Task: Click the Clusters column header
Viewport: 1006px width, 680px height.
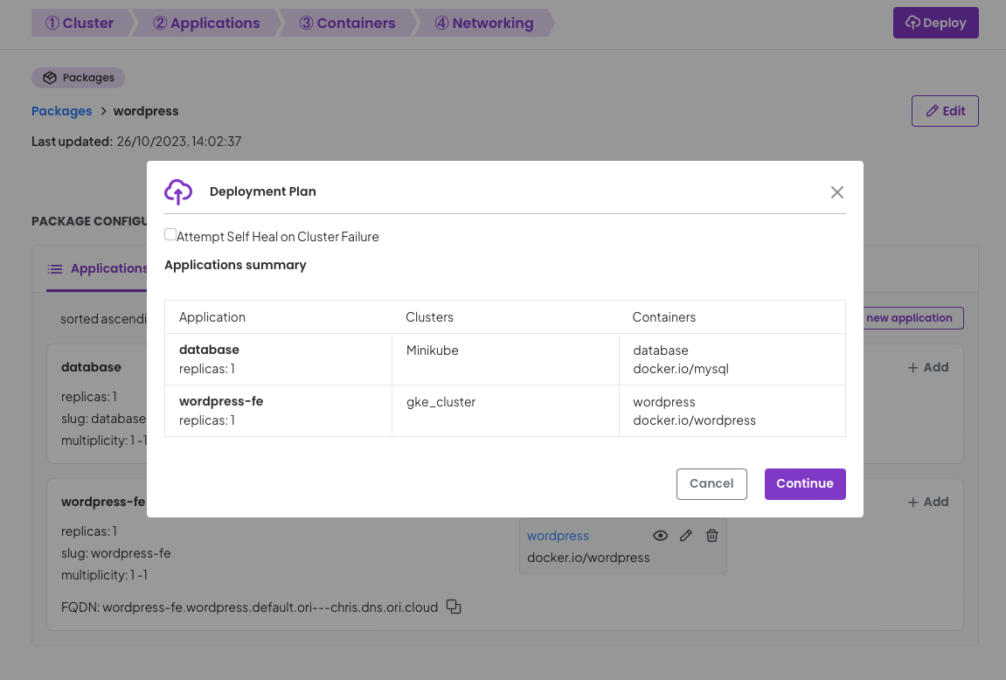Action: pyautogui.click(x=429, y=317)
